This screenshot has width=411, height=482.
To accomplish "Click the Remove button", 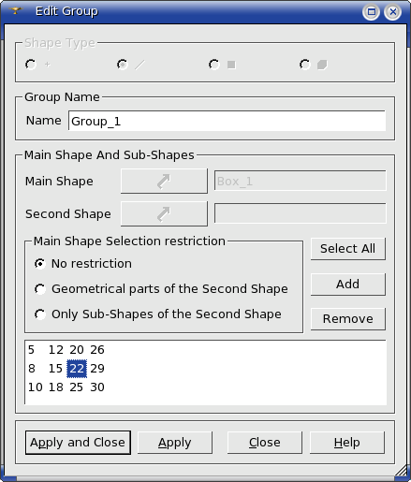I will pos(348,319).
